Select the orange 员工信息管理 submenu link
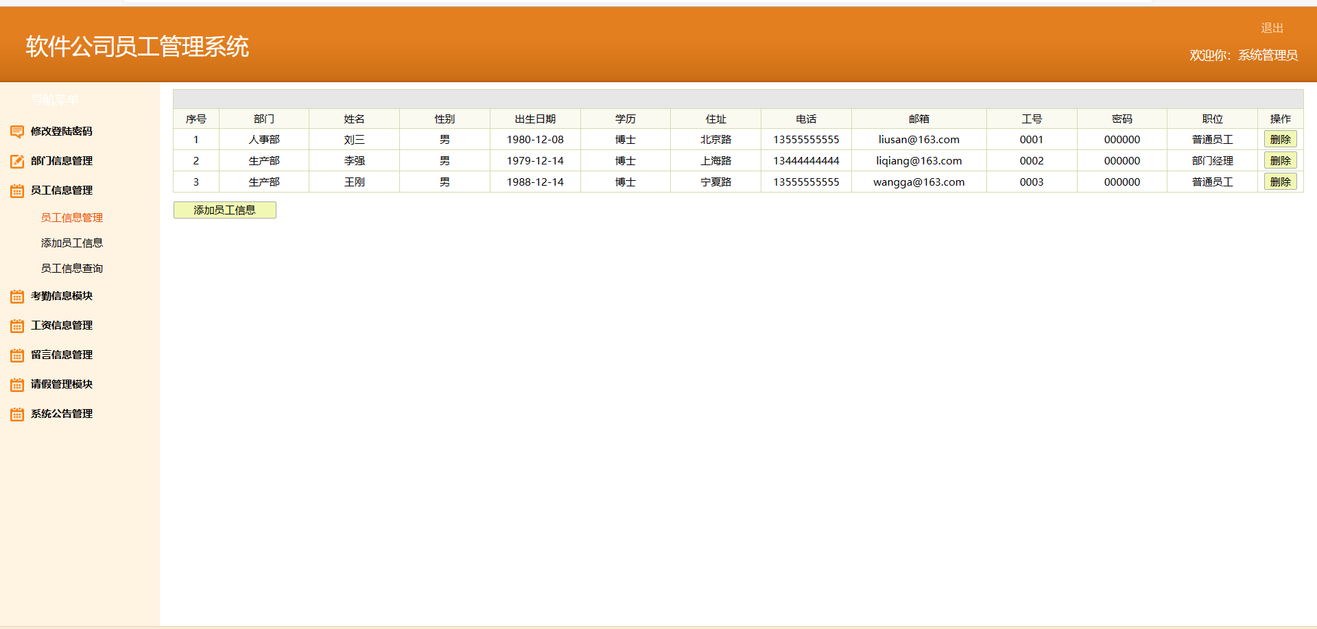The width and height of the screenshot is (1317, 629). click(72, 217)
